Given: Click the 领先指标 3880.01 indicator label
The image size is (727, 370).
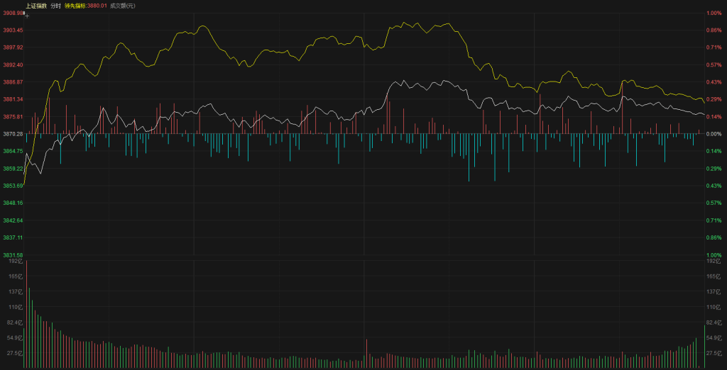Looking at the screenshot, I should pos(85,6).
